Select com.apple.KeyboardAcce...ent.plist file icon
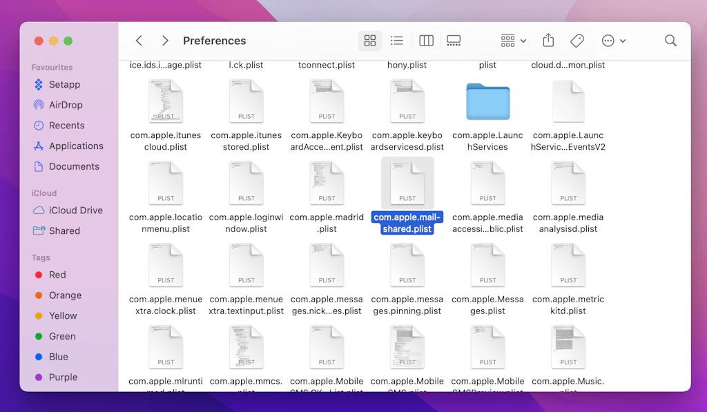This screenshot has width=707, height=412. click(x=327, y=101)
